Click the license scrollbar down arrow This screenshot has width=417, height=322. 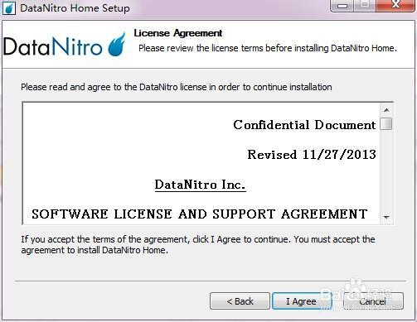(386, 217)
